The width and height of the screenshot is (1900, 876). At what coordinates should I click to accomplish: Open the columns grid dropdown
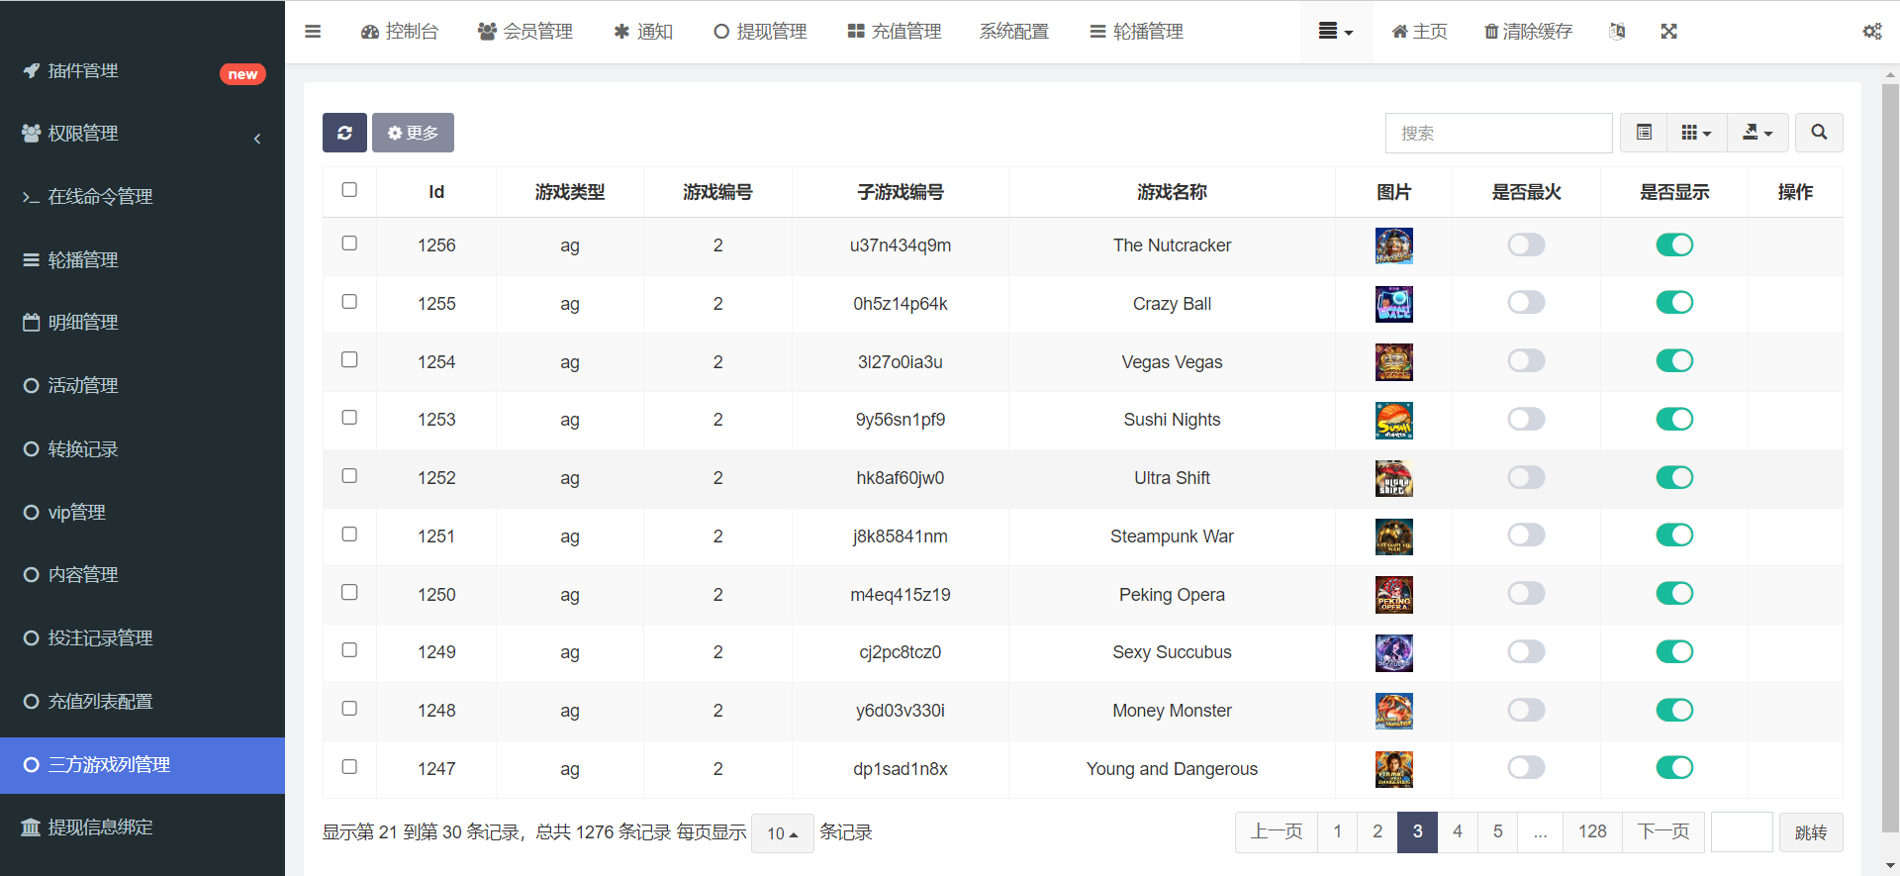pos(1696,133)
